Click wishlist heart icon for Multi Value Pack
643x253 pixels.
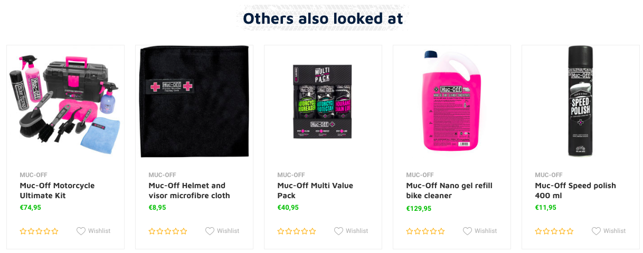(x=338, y=231)
